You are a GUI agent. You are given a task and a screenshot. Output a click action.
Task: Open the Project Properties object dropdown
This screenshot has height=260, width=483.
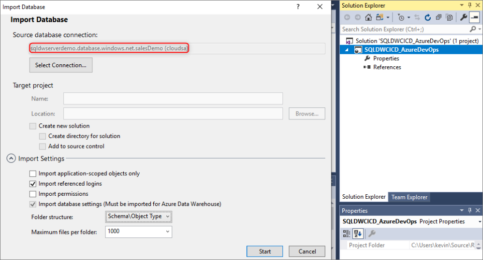[x=479, y=221]
